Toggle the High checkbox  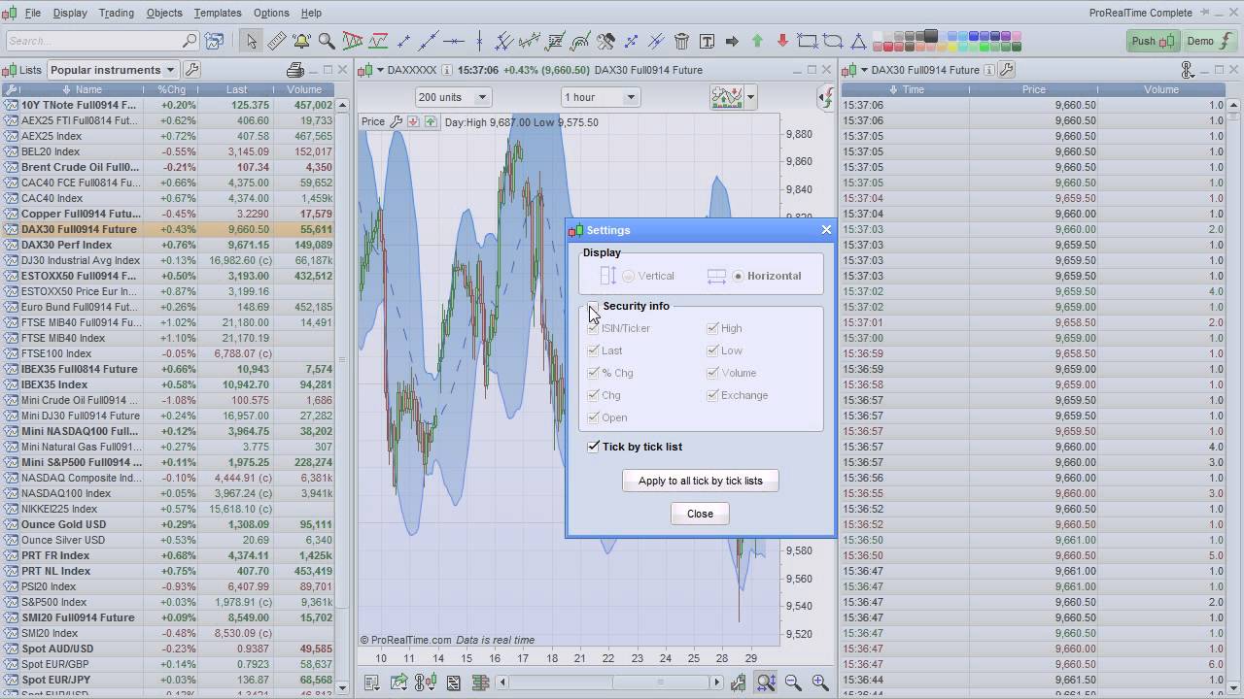click(x=712, y=328)
